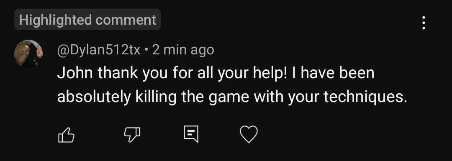Like the comment with thumbs up icon

point(66,135)
